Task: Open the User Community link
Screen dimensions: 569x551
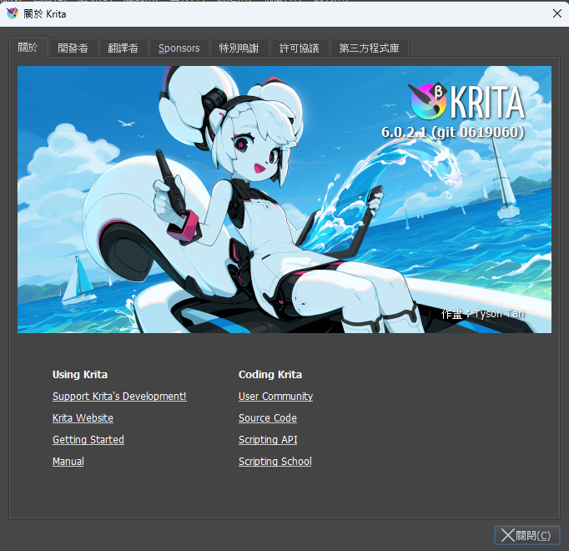Action: (x=276, y=397)
